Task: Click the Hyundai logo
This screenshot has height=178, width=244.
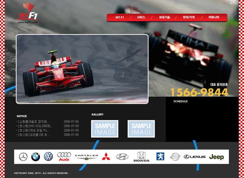Action: click(x=122, y=157)
